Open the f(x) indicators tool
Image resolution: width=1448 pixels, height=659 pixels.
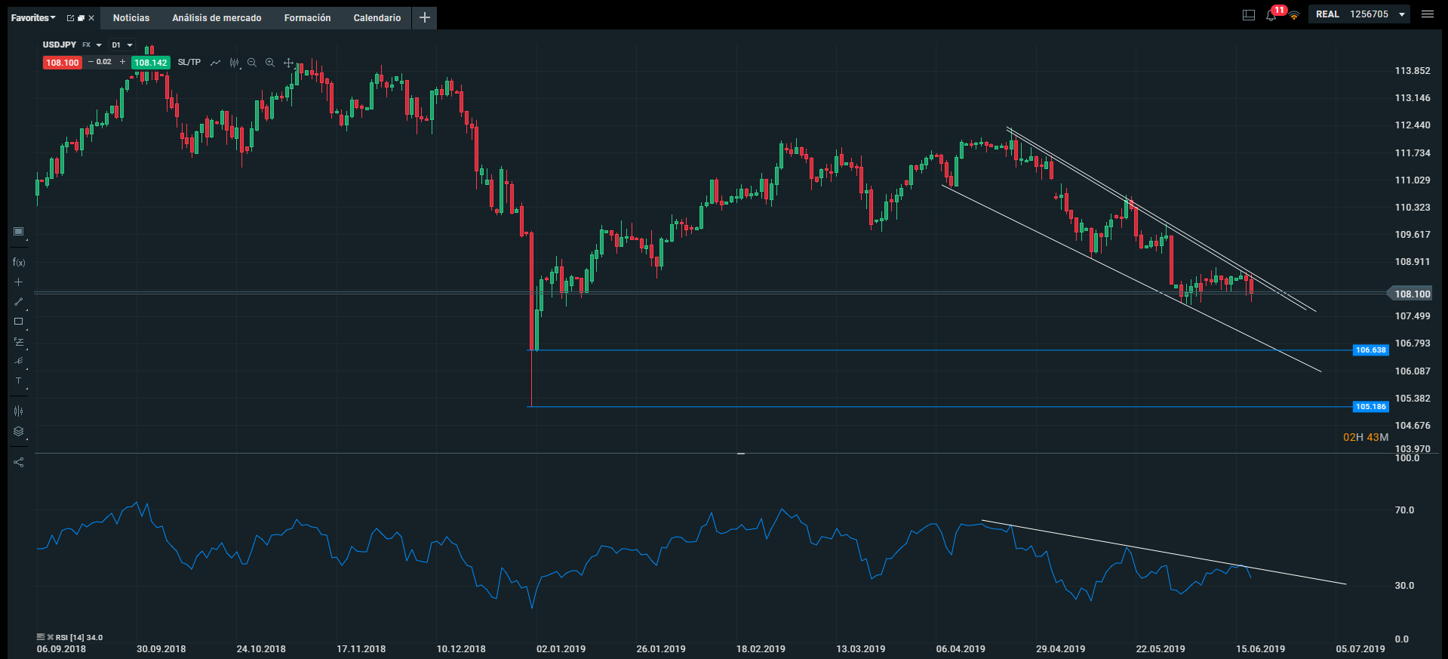tap(19, 262)
